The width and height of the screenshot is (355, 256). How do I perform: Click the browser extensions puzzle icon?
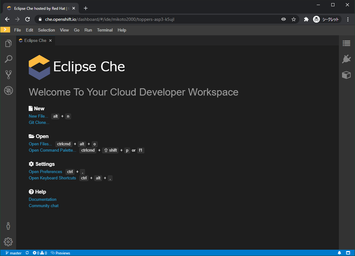tap(306, 20)
